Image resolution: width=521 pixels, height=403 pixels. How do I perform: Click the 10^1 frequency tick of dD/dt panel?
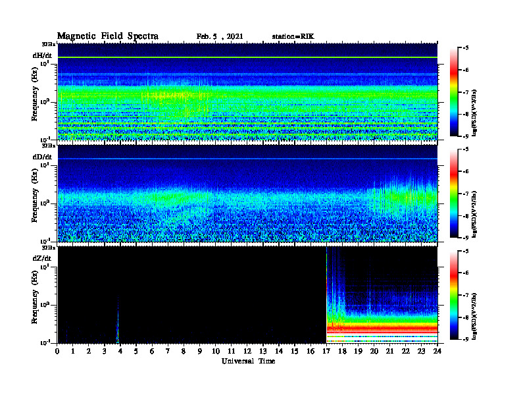[44, 165]
